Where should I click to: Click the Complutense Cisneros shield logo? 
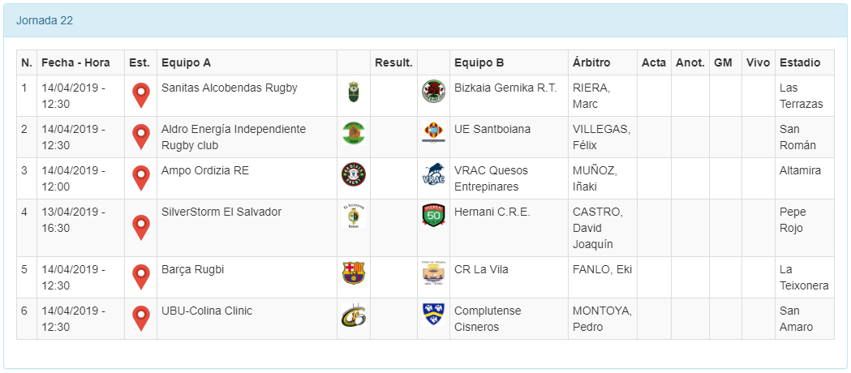[433, 315]
